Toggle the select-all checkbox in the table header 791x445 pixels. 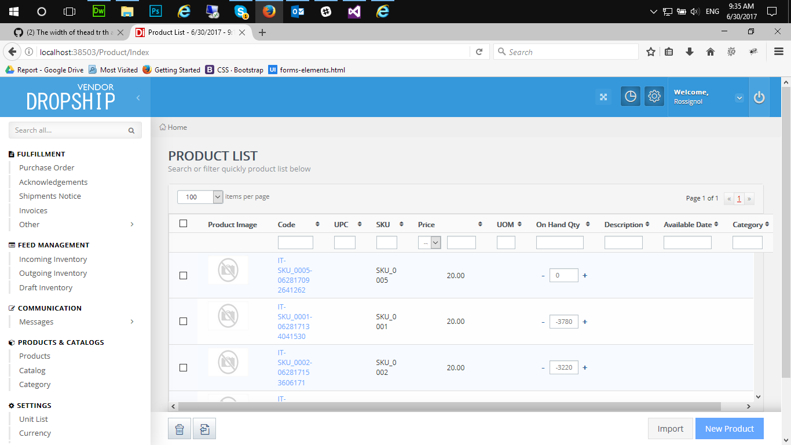pos(184,224)
